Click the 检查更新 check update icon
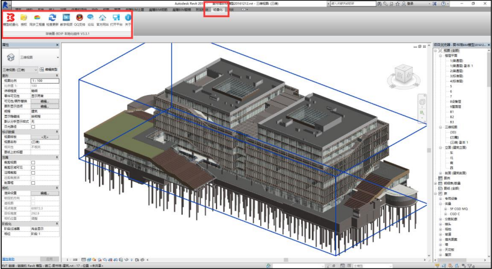 (x=53, y=18)
